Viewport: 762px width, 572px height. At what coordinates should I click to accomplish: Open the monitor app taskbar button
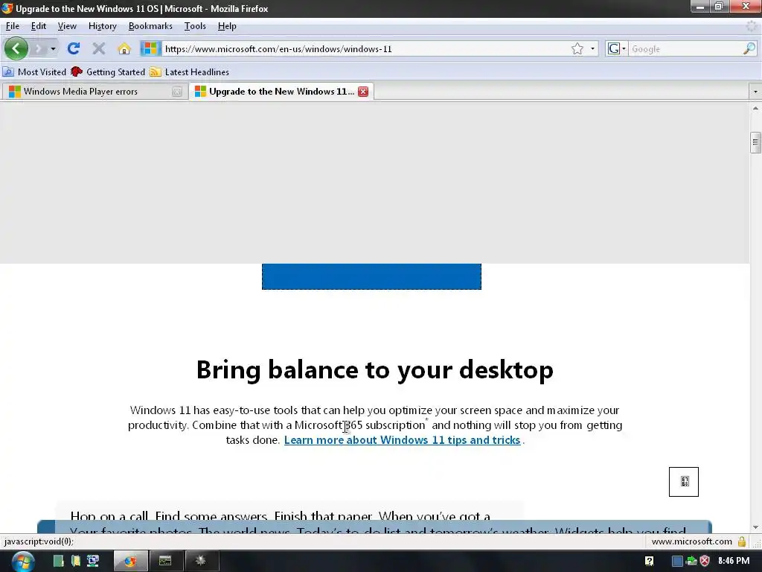165,562
